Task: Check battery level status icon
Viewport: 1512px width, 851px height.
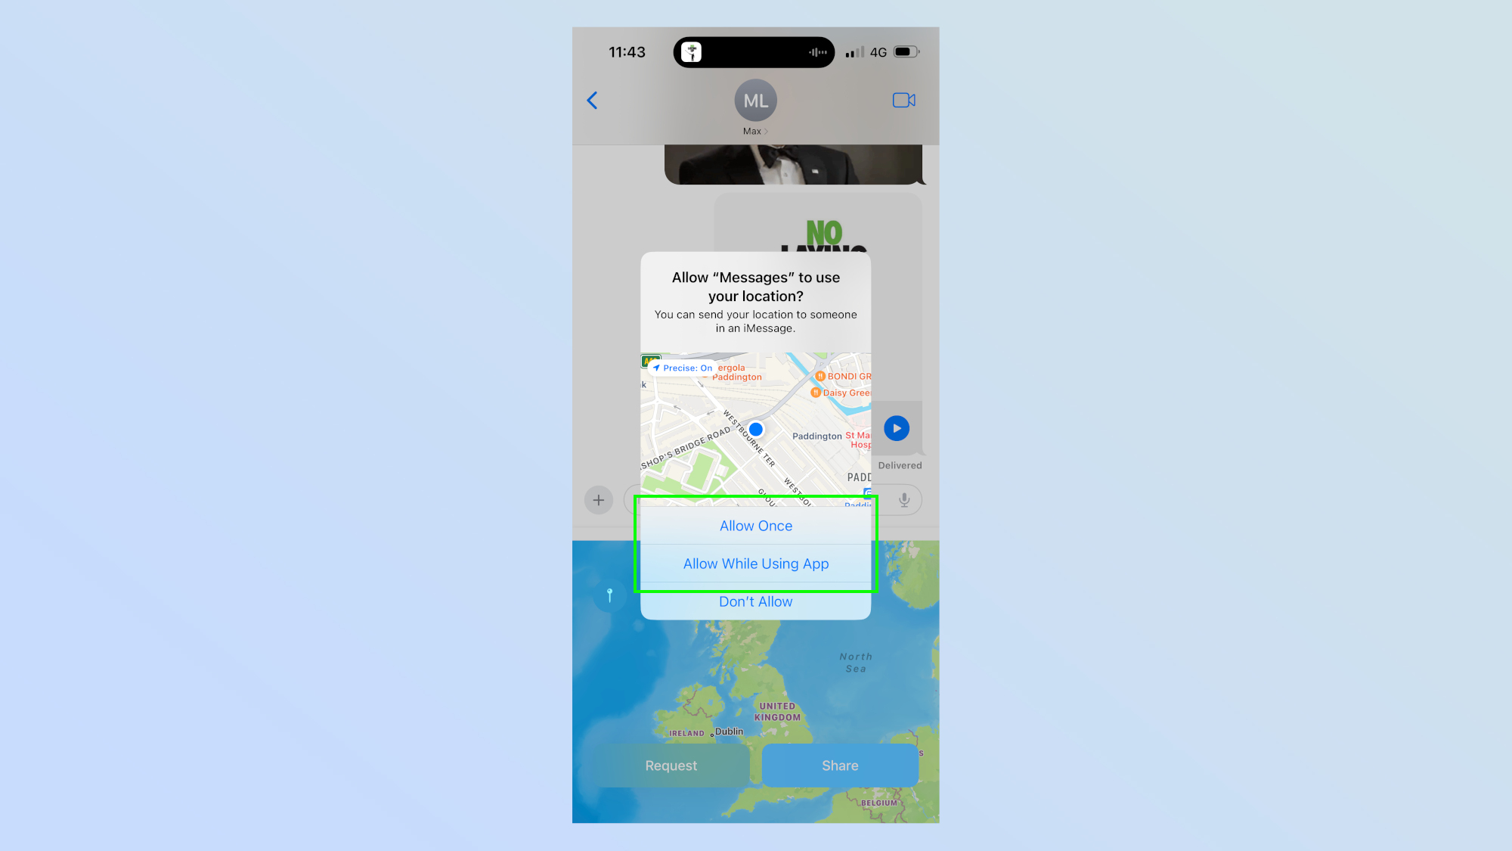Action: click(906, 52)
